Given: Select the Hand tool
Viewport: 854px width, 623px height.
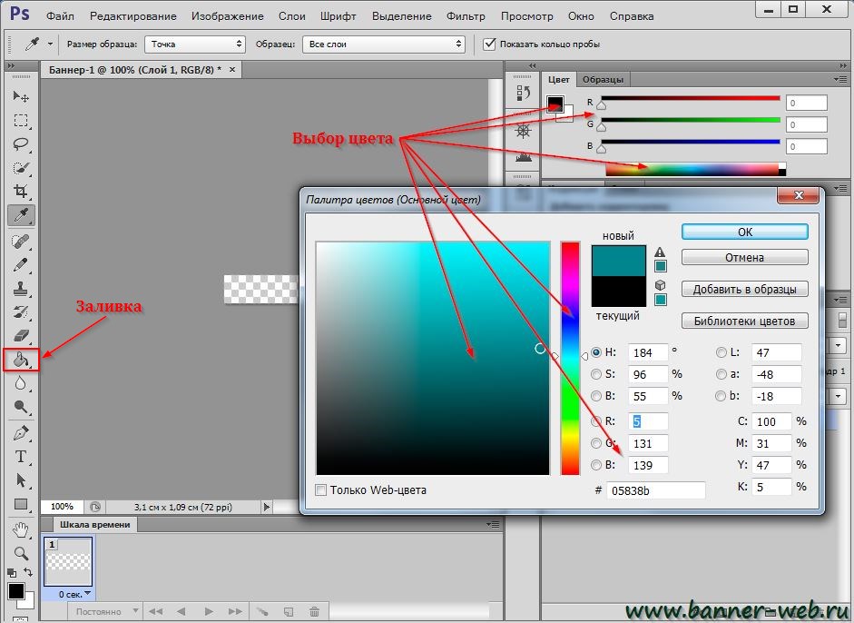Looking at the screenshot, I should (x=21, y=529).
